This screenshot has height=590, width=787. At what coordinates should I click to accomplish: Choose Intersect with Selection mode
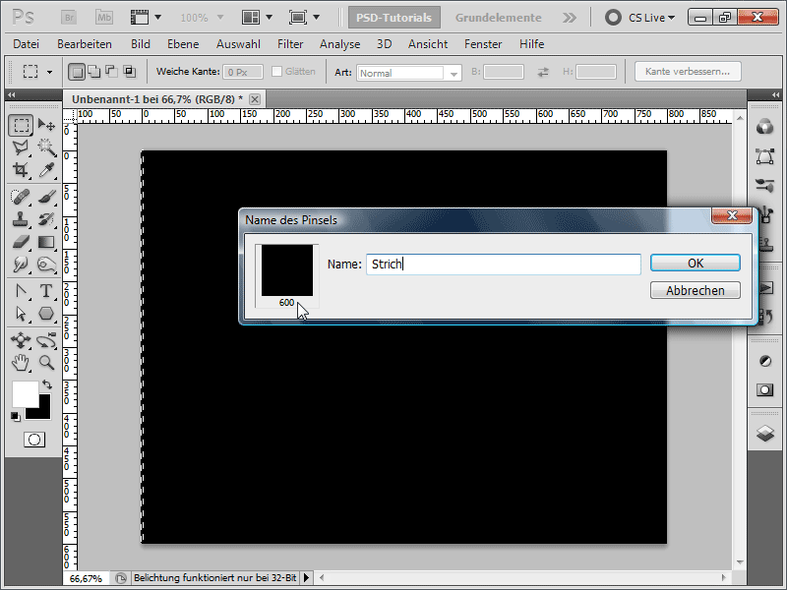pos(130,72)
